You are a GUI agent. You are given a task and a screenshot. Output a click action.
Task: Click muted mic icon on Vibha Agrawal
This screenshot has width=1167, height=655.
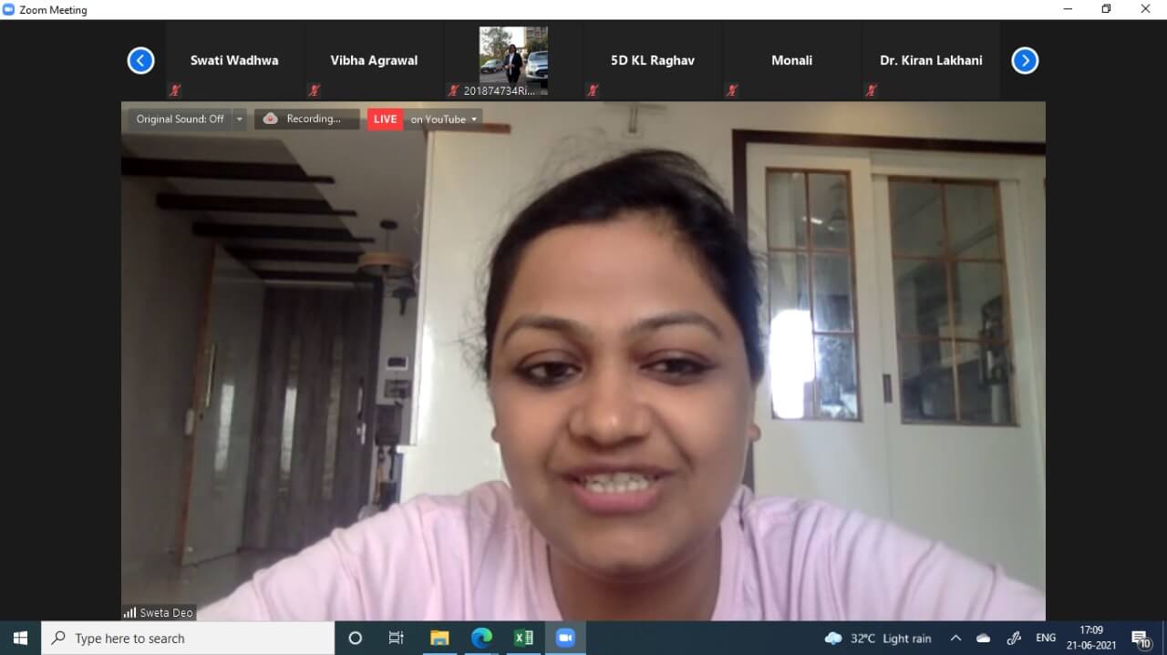point(314,90)
